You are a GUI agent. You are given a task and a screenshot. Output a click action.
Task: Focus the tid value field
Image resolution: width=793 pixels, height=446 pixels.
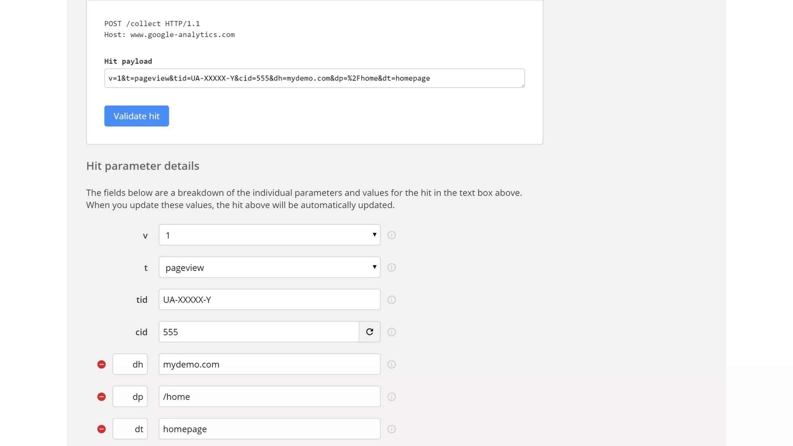click(269, 300)
